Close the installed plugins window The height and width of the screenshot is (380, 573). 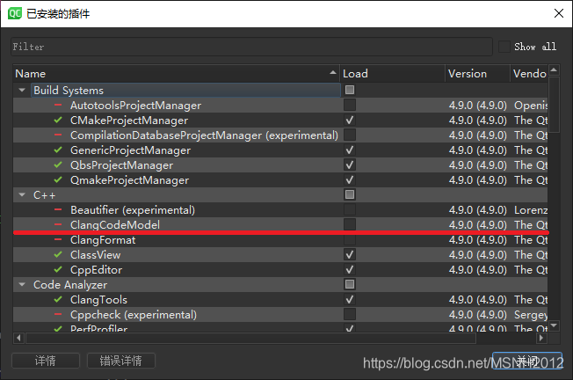pyautogui.click(x=559, y=13)
